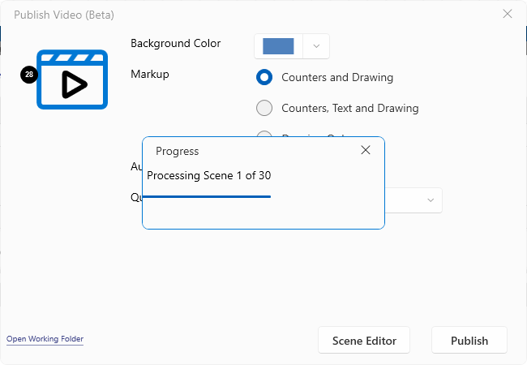Screen dimensions: 527x365
Task: Click the Background Color label
Action: click(x=175, y=44)
